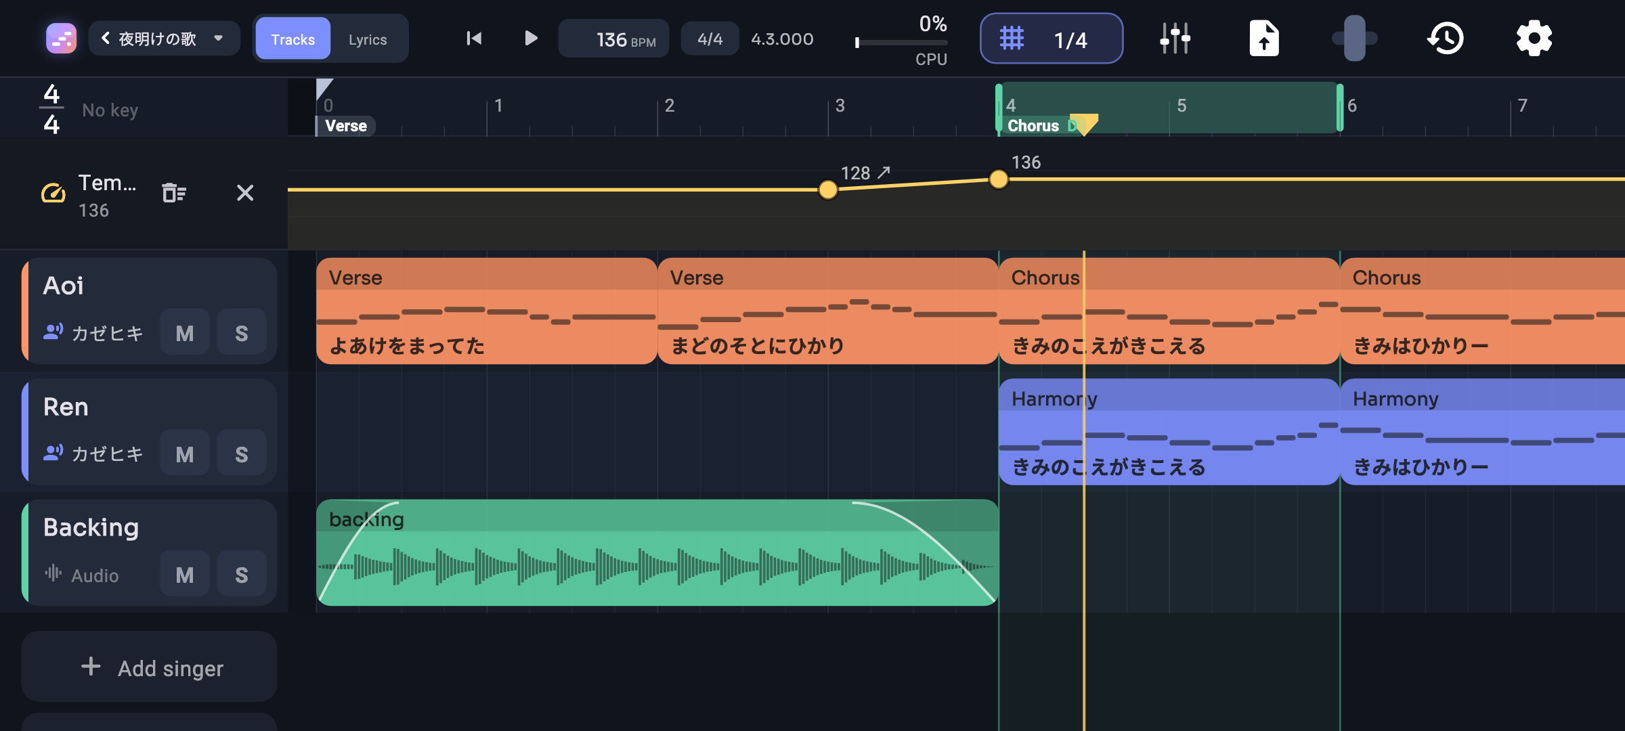Select the backing audio waveform clip
The height and width of the screenshot is (731, 1625).
657,553
